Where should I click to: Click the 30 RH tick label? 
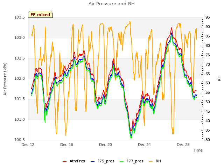(208, 140)
